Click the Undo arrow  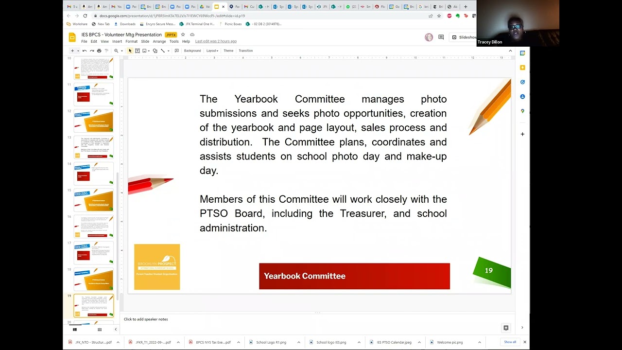pos(85,51)
